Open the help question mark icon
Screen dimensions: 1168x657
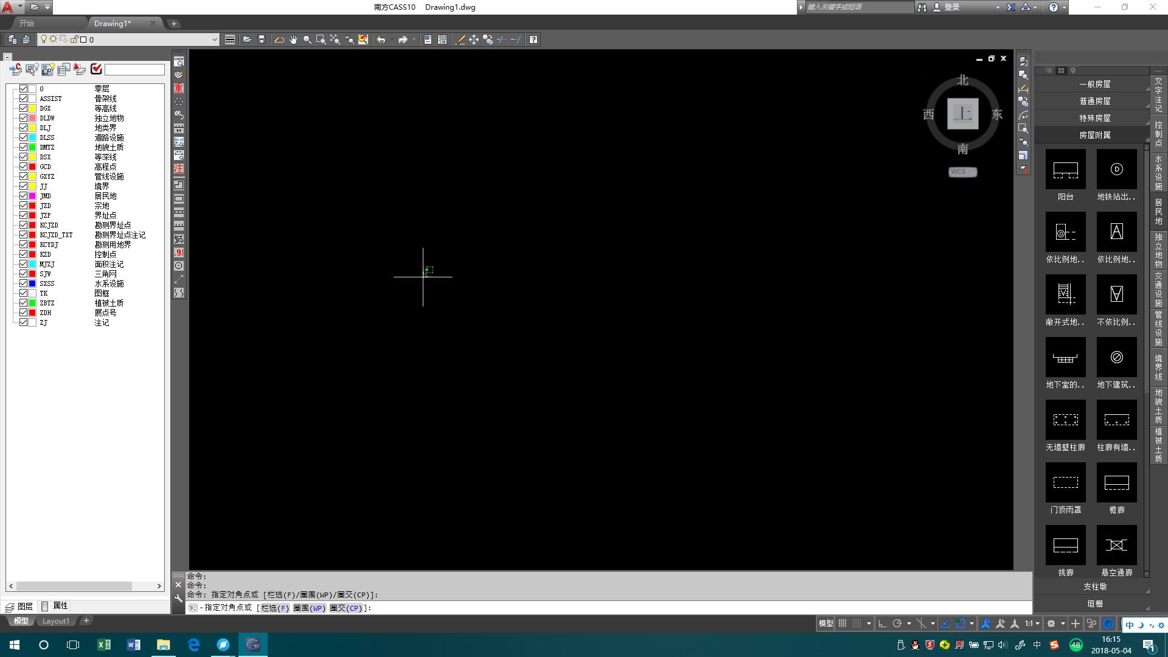click(534, 40)
